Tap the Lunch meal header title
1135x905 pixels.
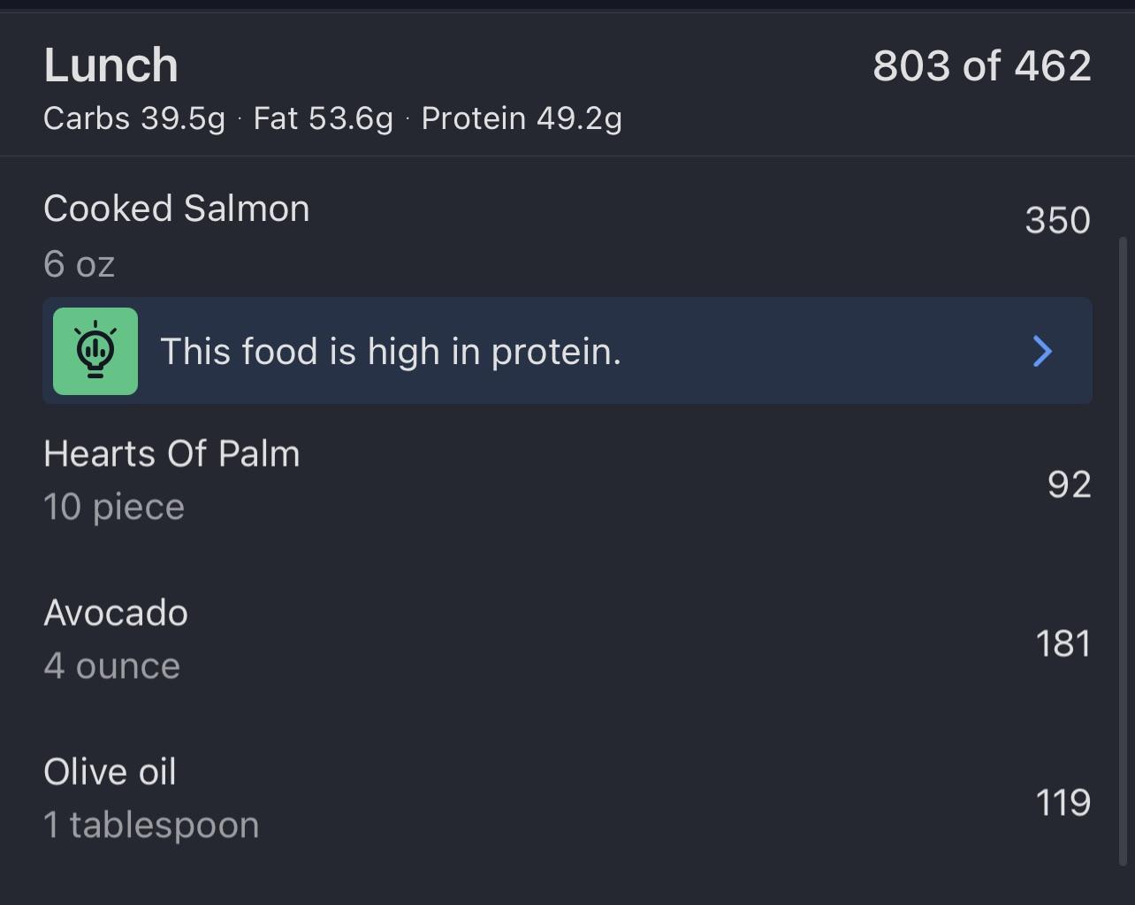point(111,65)
